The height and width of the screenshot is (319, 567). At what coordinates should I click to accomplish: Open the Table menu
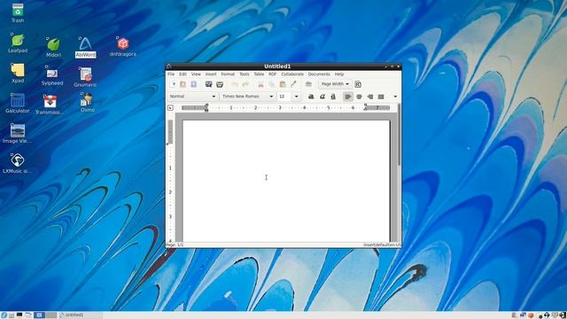tap(259, 74)
